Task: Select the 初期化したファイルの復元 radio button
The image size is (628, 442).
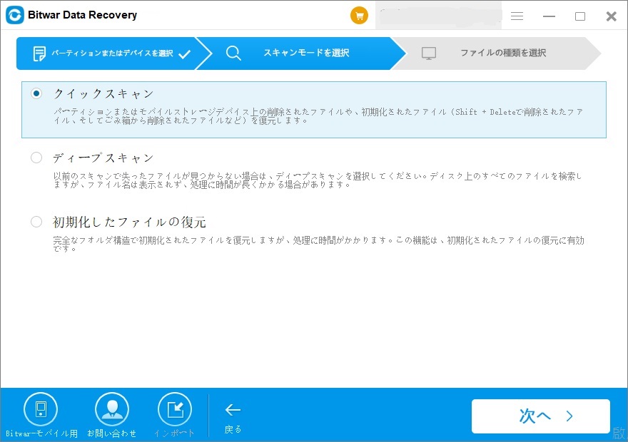Action: pyautogui.click(x=36, y=222)
